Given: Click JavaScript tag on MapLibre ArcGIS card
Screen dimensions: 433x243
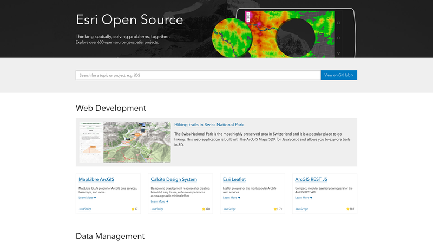Looking at the screenshot, I should tap(85, 209).
